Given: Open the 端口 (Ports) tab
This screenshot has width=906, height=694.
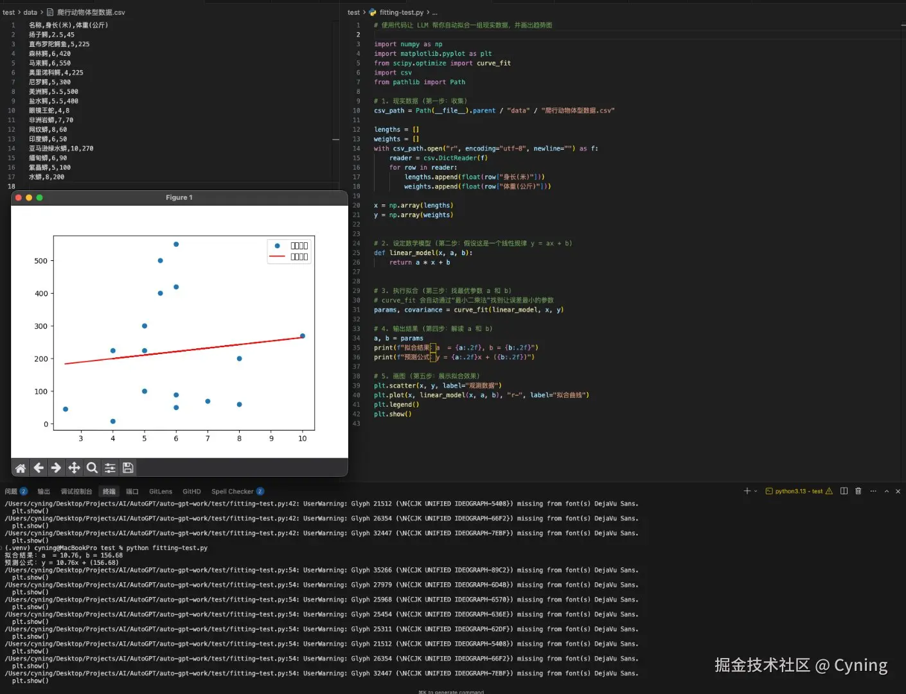Looking at the screenshot, I should 132,492.
